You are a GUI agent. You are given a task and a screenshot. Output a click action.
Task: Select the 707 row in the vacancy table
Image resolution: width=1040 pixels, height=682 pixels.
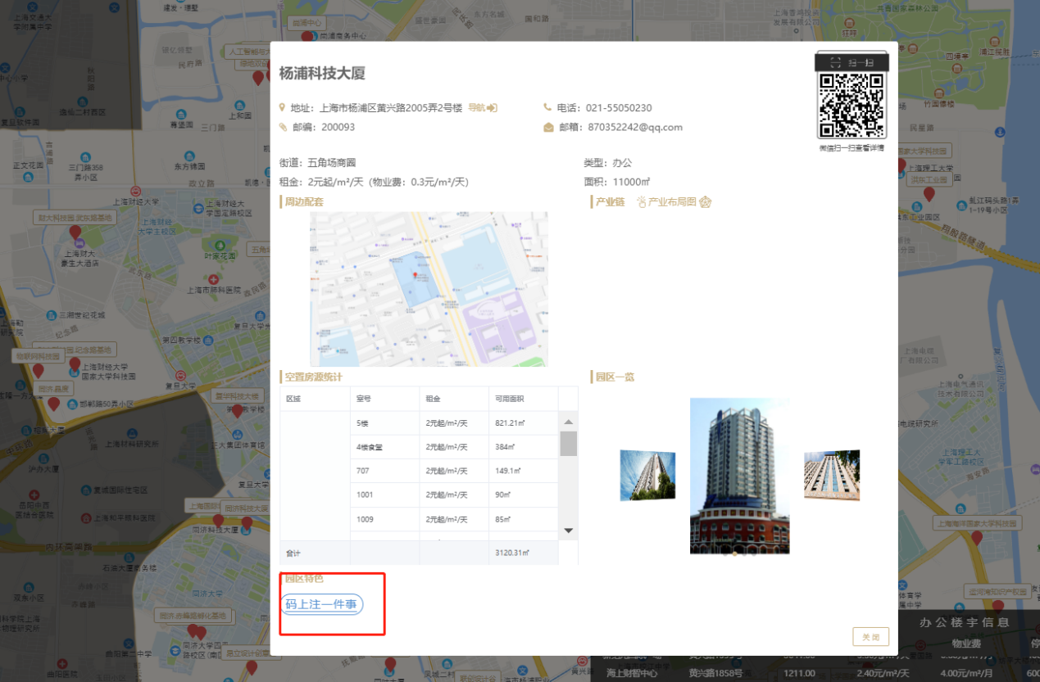[410, 471]
